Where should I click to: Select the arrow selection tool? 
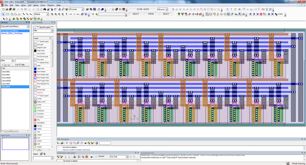click(3, 14)
